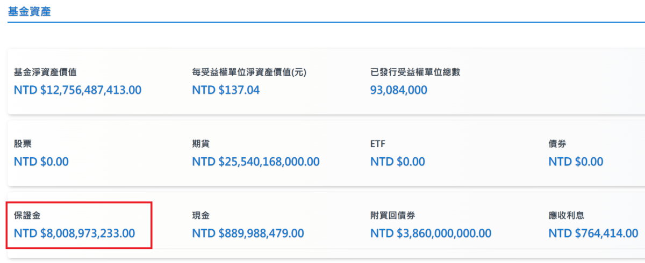
Task: Click the 債券 label
Action: pyautogui.click(x=557, y=144)
